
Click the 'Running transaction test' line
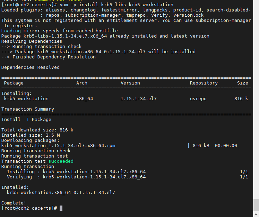tap(35, 156)
